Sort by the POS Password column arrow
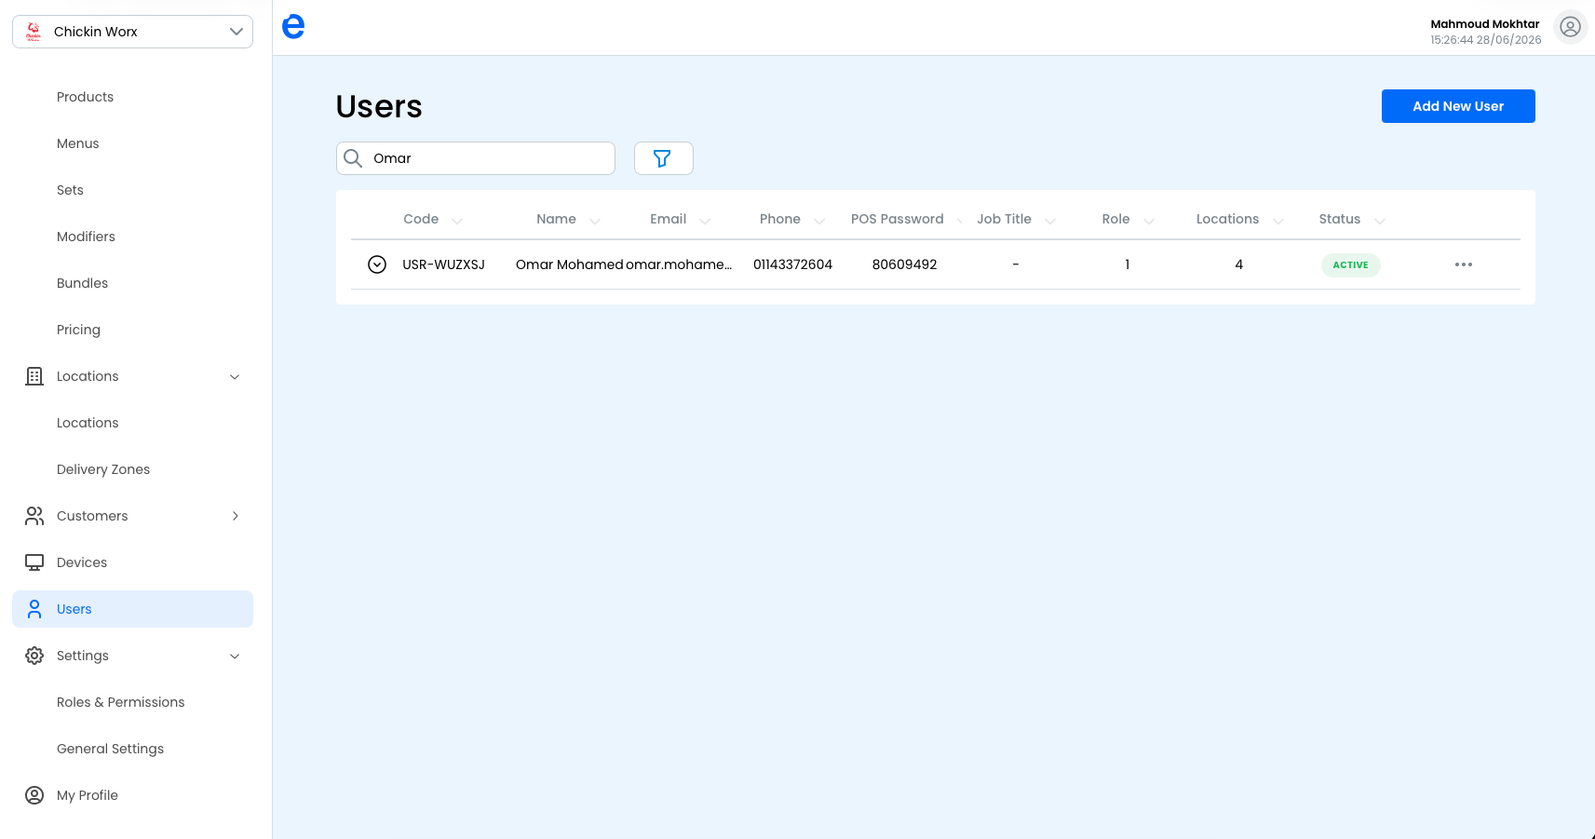The height and width of the screenshot is (839, 1595). click(959, 221)
